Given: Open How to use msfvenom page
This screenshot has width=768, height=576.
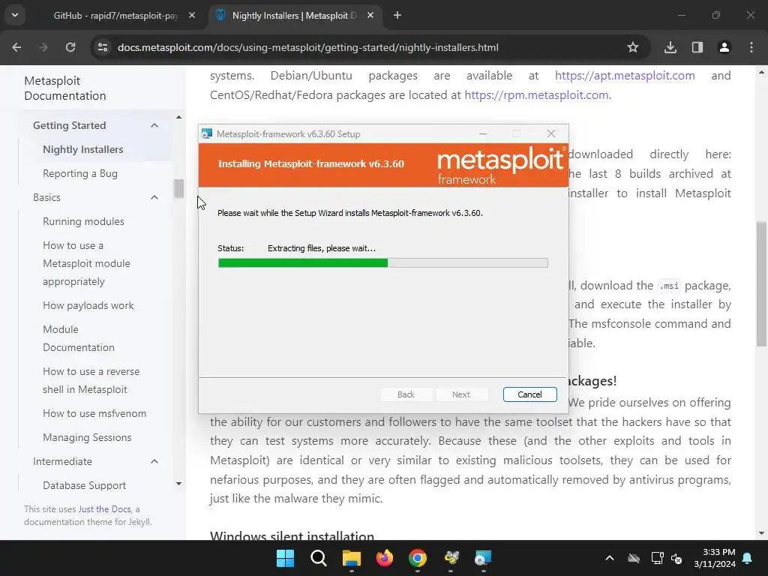Looking at the screenshot, I should [x=94, y=413].
